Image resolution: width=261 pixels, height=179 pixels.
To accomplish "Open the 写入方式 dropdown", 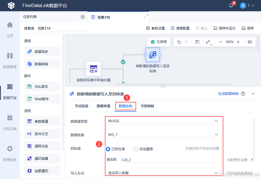I will tap(163, 173).
